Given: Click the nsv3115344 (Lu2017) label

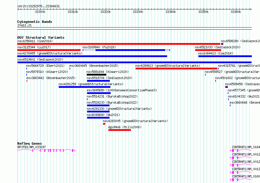Looking at the screenshot, I should click(x=34, y=47).
